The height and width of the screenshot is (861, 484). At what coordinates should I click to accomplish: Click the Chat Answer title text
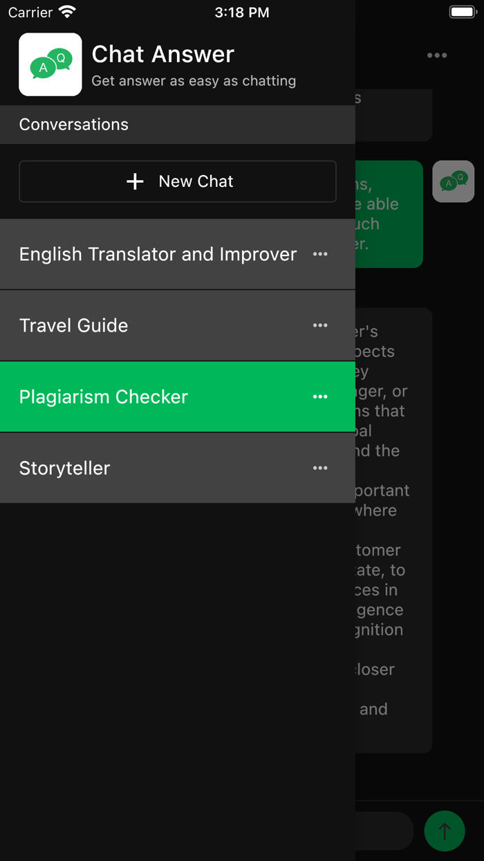pos(163,54)
